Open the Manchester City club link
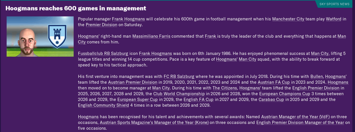 point(288,19)
